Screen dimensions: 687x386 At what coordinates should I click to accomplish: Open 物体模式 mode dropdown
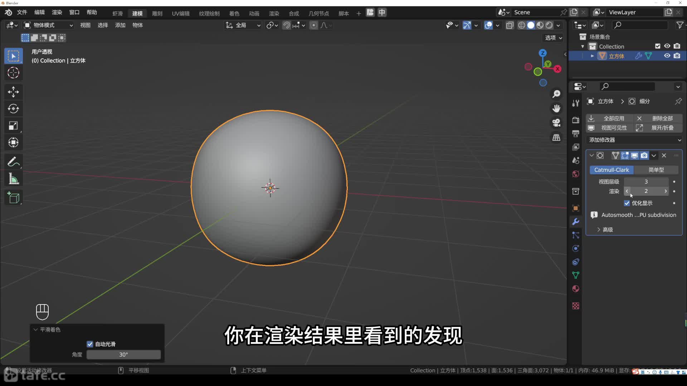coord(48,25)
